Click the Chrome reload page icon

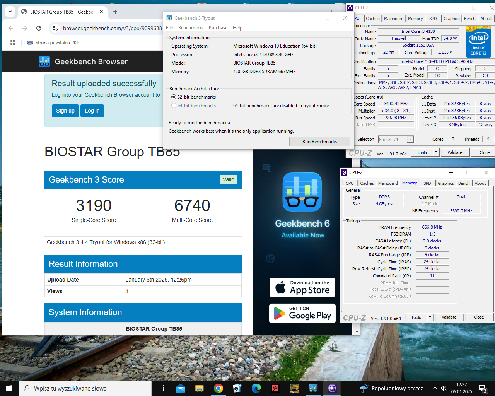[x=39, y=28]
